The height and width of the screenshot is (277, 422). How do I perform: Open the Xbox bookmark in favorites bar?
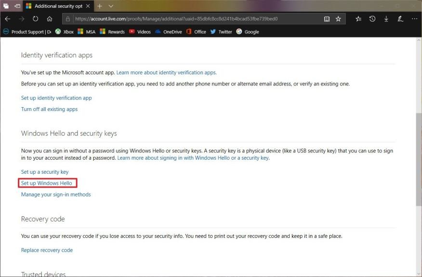[x=65, y=32]
